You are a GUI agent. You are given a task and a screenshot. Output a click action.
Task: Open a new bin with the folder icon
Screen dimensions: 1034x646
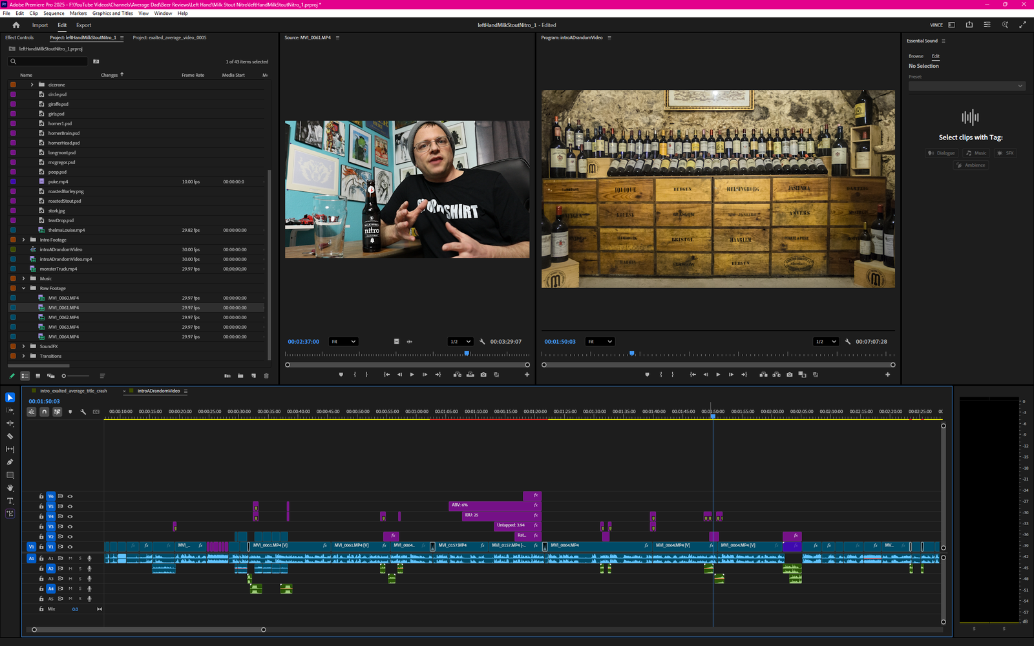point(240,376)
